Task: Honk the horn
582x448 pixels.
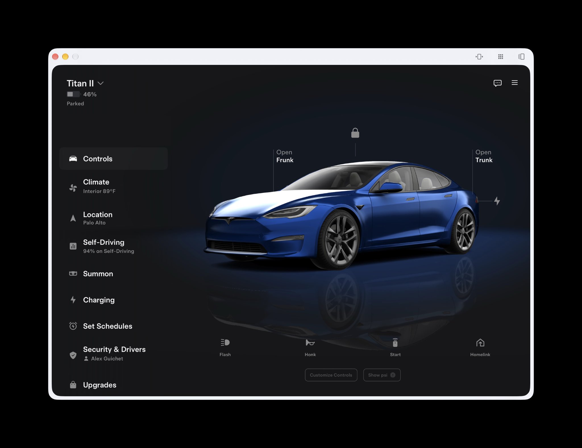Action: point(310,347)
